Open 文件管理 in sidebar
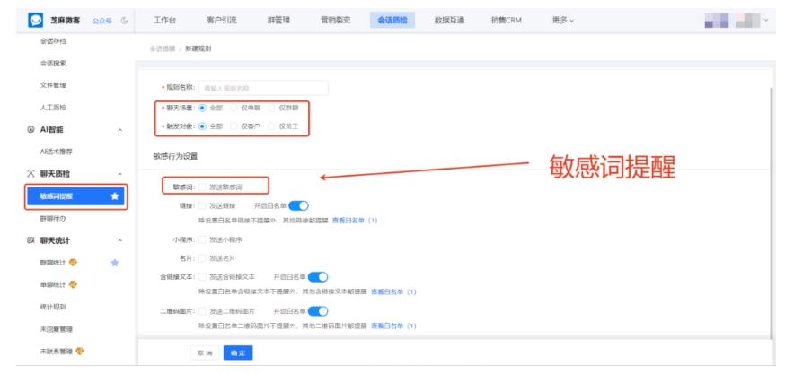The height and width of the screenshot is (374, 785). (x=53, y=85)
